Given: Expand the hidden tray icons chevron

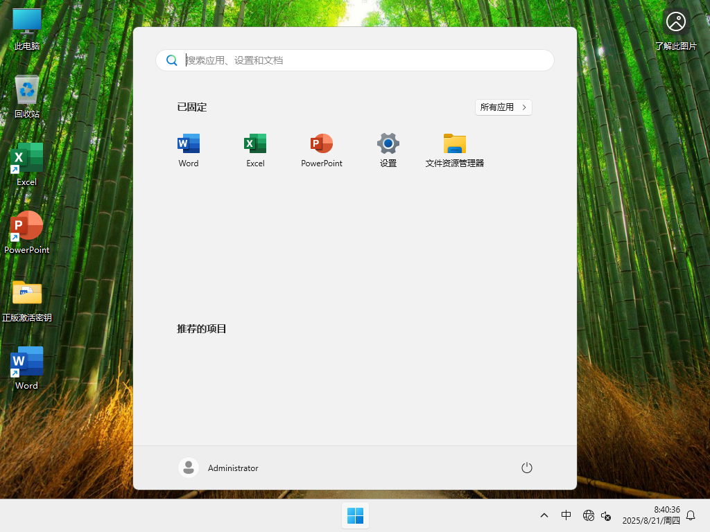Looking at the screenshot, I should [544, 515].
